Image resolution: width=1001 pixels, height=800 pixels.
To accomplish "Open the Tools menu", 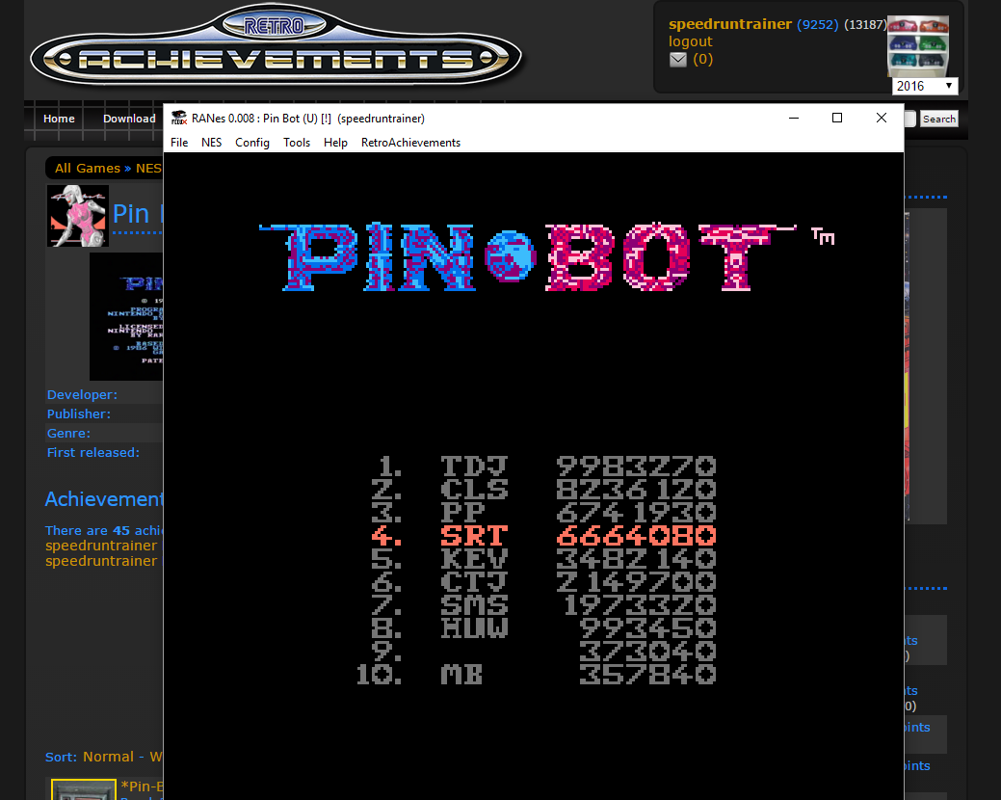I will click(297, 143).
